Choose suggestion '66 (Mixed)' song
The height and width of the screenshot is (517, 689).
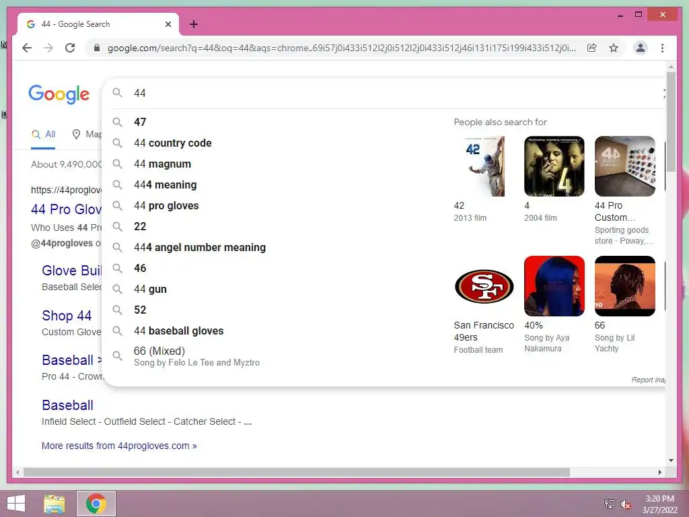tap(277, 356)
